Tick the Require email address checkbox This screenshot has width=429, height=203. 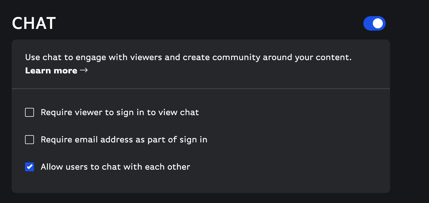click(x=29, y=140)
